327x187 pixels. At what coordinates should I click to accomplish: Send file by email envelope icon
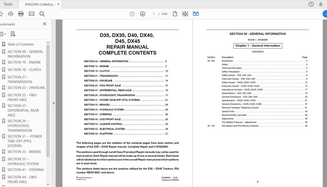point(31,14)
